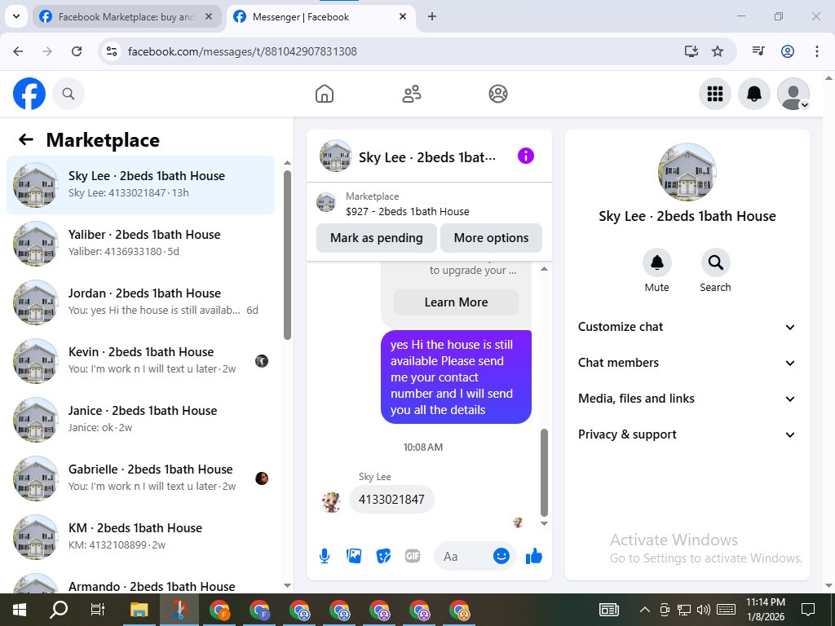Image resolution: width=835 pixels, height=626 pixels.
Task: Choose a sticker from sticker icon
Action: point(383,556)
